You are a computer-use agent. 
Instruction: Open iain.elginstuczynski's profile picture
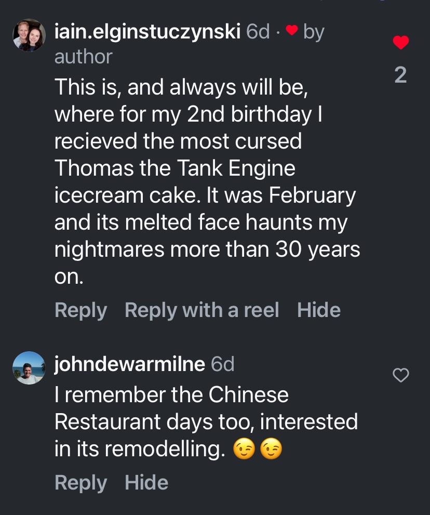tap(29, 35)
